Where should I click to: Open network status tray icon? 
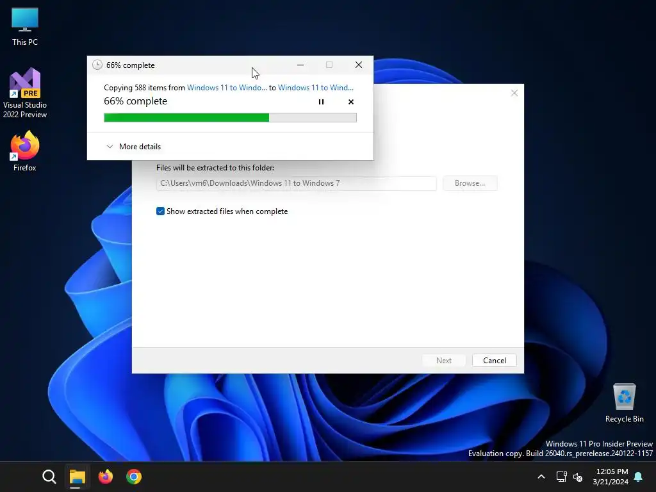click(561, 477)
